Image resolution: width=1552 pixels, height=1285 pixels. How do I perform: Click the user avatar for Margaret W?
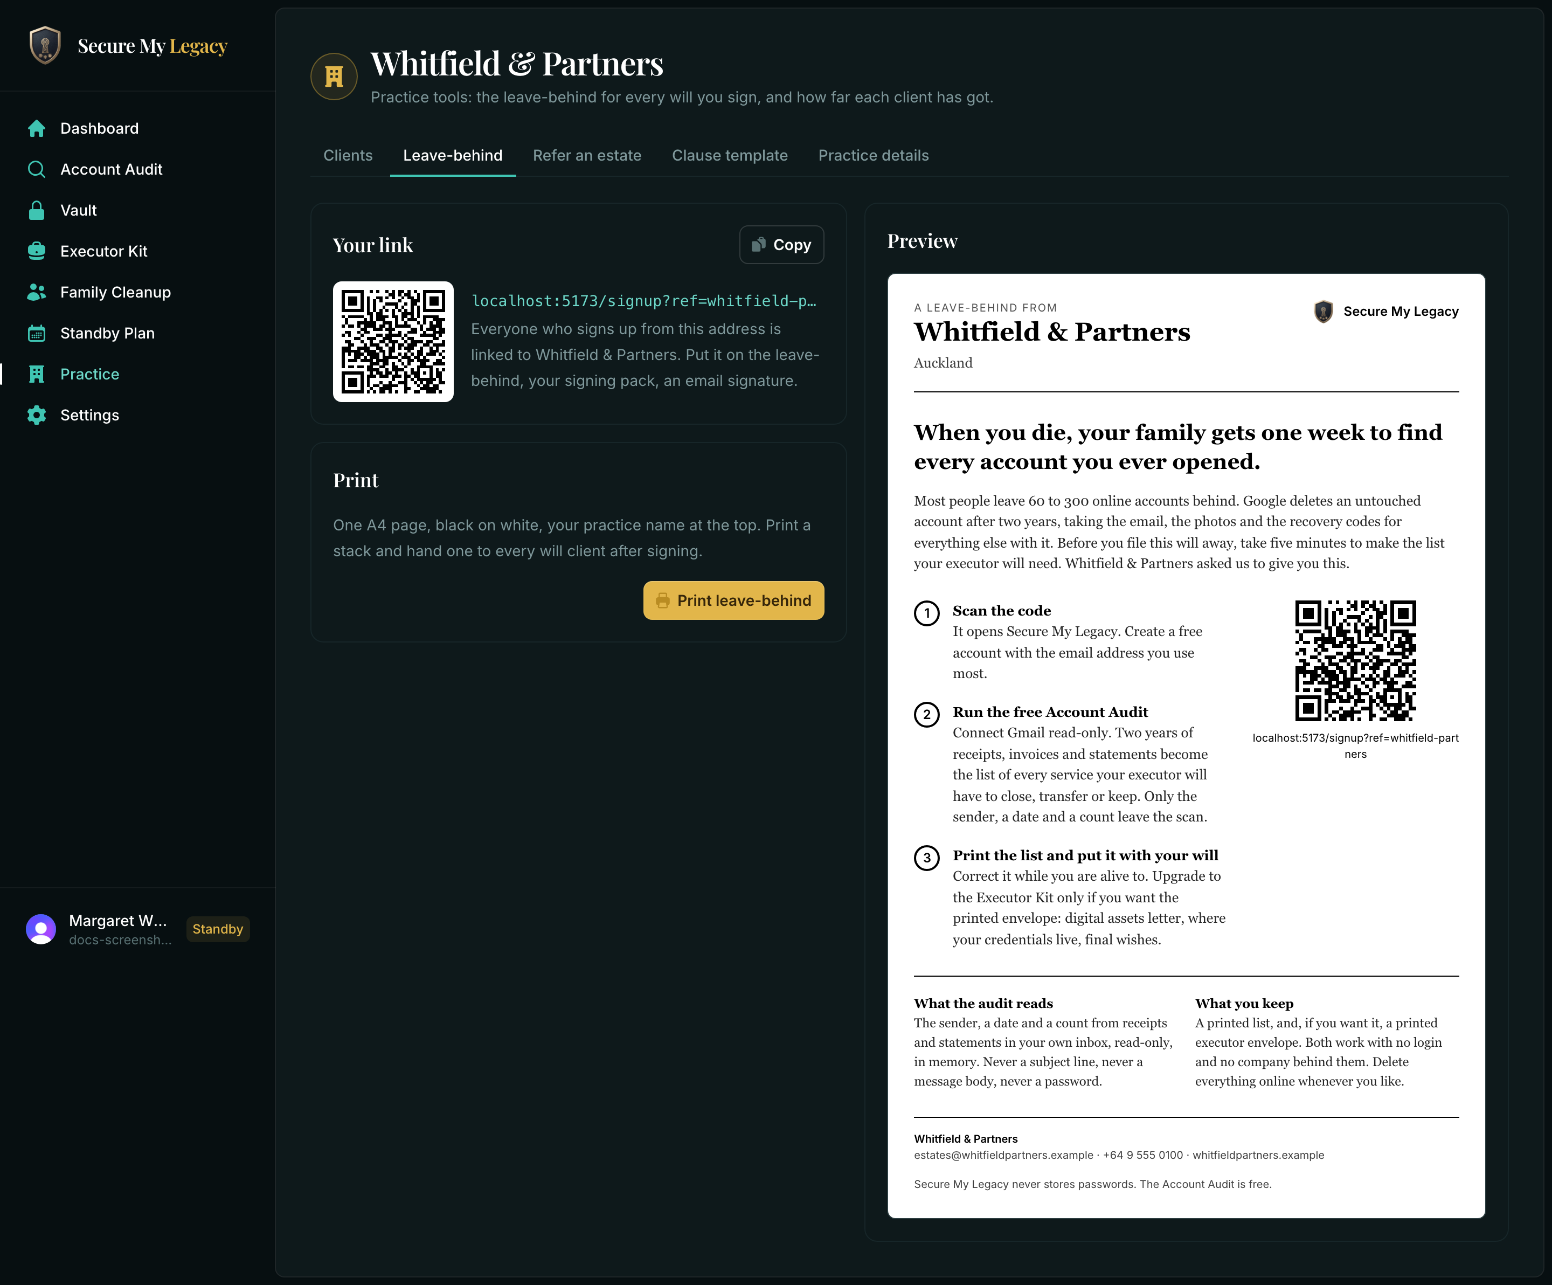[x=40, y=929]
